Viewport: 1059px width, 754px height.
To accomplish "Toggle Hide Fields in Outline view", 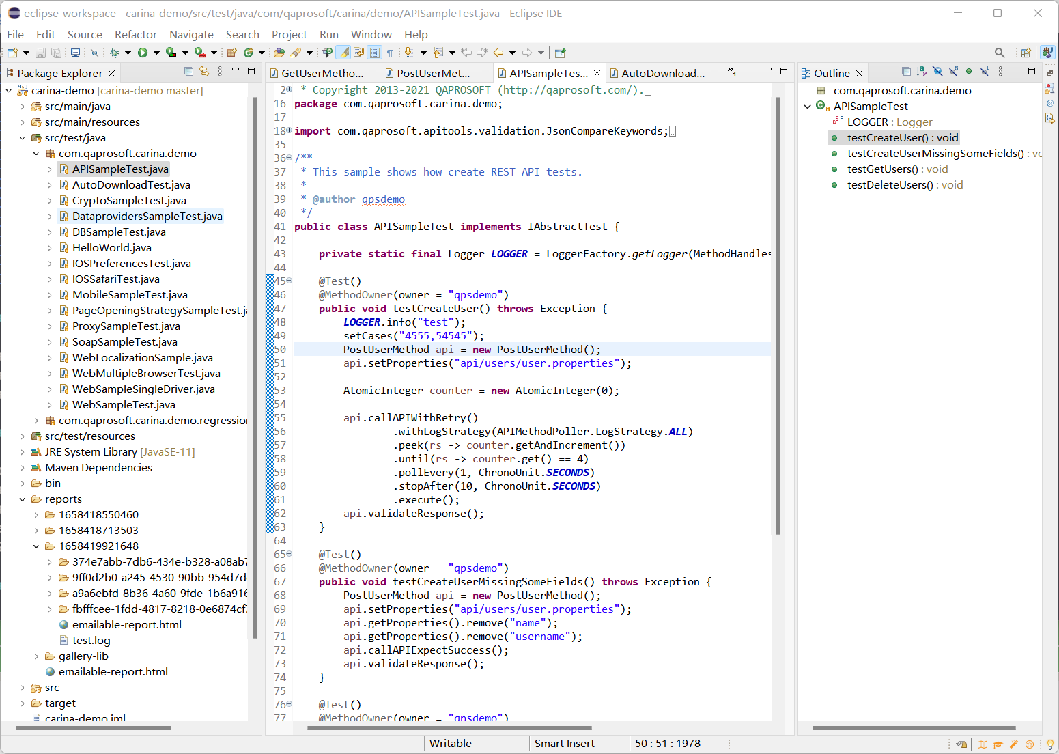I will [937, 72].
